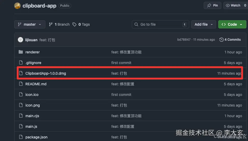The image size is (248, 141).
Task: Open the README.md file
Action: click(36, 84)
